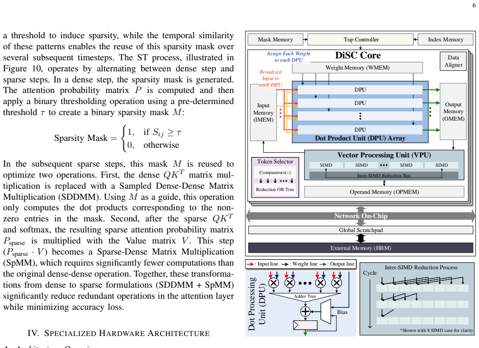Click the Input Memory (IMEM) block
Screen dimensions: 479x348
click(x=263, y=112)
